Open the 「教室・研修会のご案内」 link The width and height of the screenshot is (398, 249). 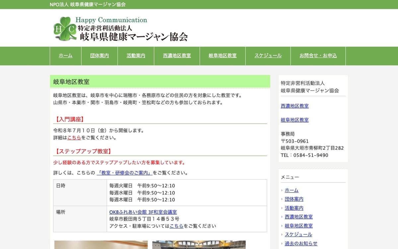(124, 173)
